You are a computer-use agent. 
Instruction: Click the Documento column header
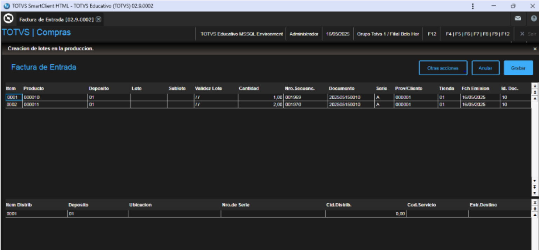(x=341, y=88)
